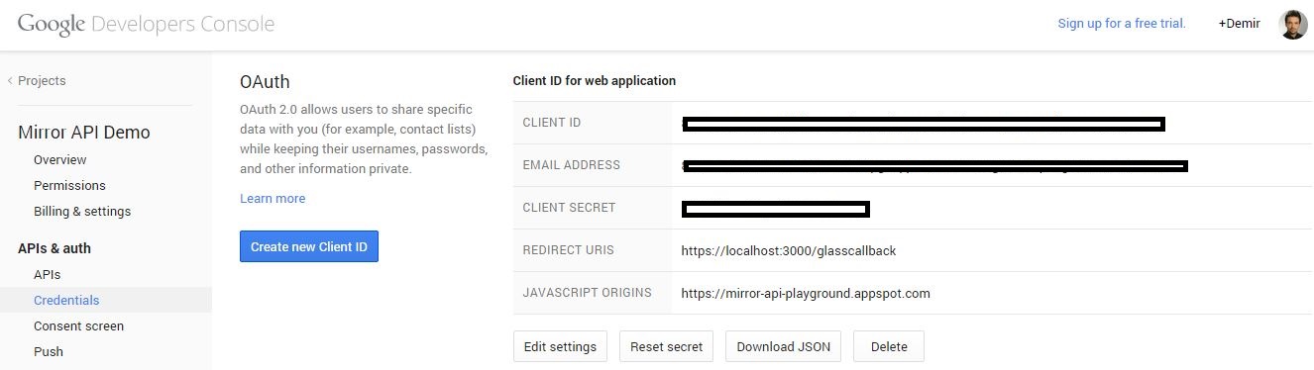The image size is (1314, 370).
Task: Click the Google Developers Console logo
Action: click(146, 25)
